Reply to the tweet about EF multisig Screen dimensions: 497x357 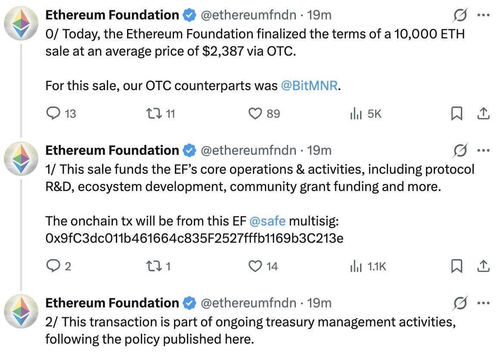coord(53,266)
